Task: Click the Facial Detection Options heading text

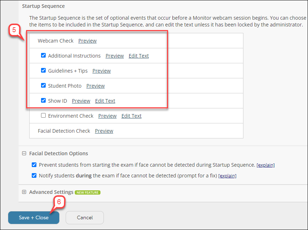Action: click(x=59, y=153)
